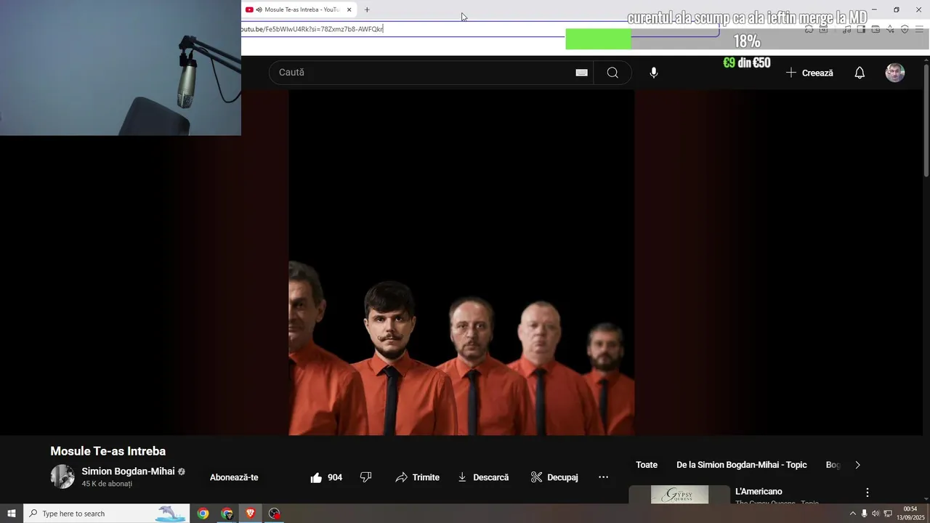Viewport: 930px width, 523px height.
Task: Click the YouTube voice search microphone
Action: 654,73
